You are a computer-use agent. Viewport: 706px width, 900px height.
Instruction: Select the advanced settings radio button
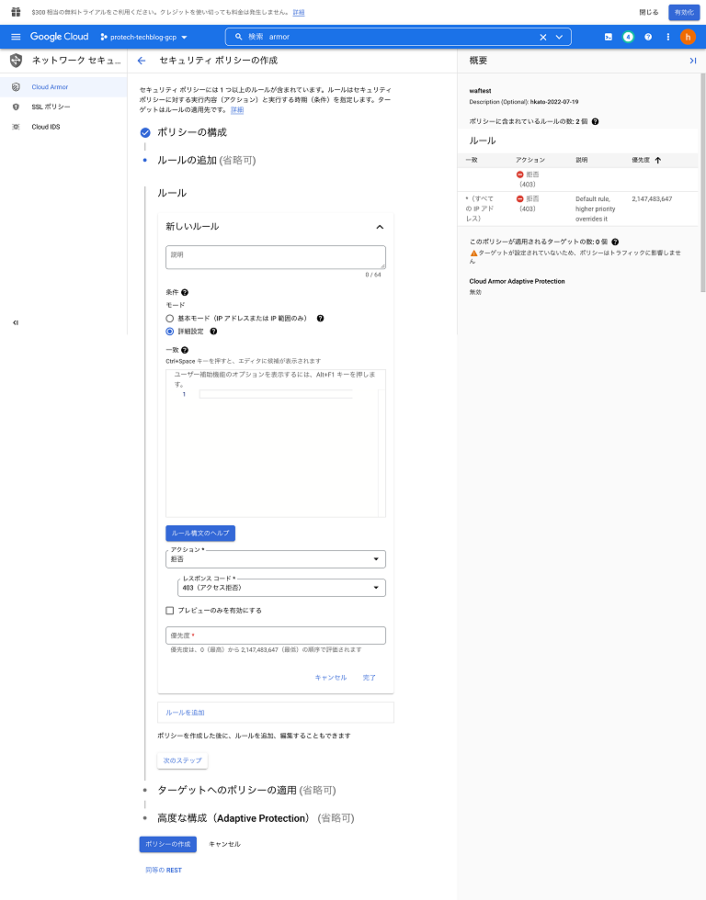coord(170,332)
